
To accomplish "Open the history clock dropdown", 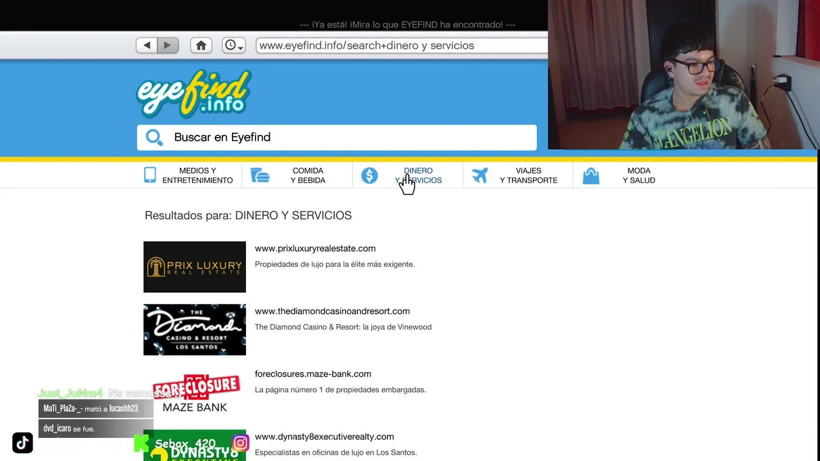I will pos(234,45).
